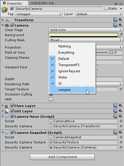
Task: Open the Background color swatch
Action: (x=83, y=35)
